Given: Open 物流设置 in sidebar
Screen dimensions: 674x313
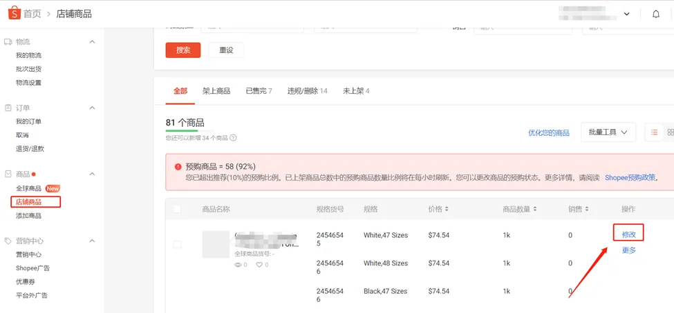Looking at the screenshot, I should click(29, 83).
